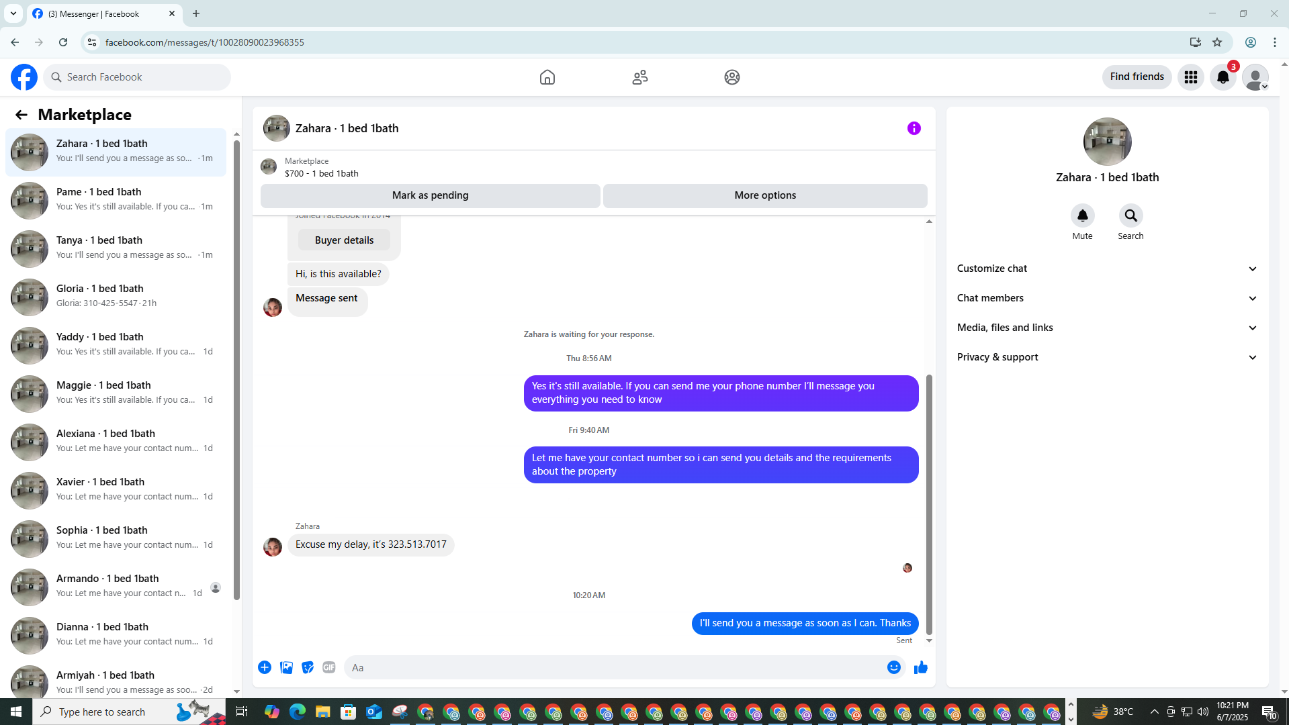Viewport: 1289px width, 725px height.
Task: Select the Pame conversation
Action: pos(116,199)
